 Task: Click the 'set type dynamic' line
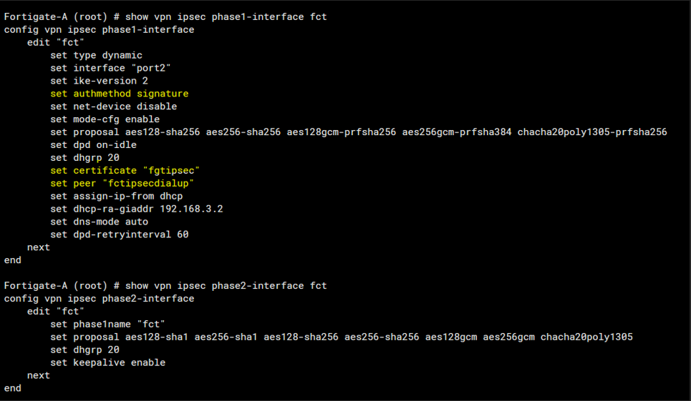pyautogui.click(x=96, y=55)
